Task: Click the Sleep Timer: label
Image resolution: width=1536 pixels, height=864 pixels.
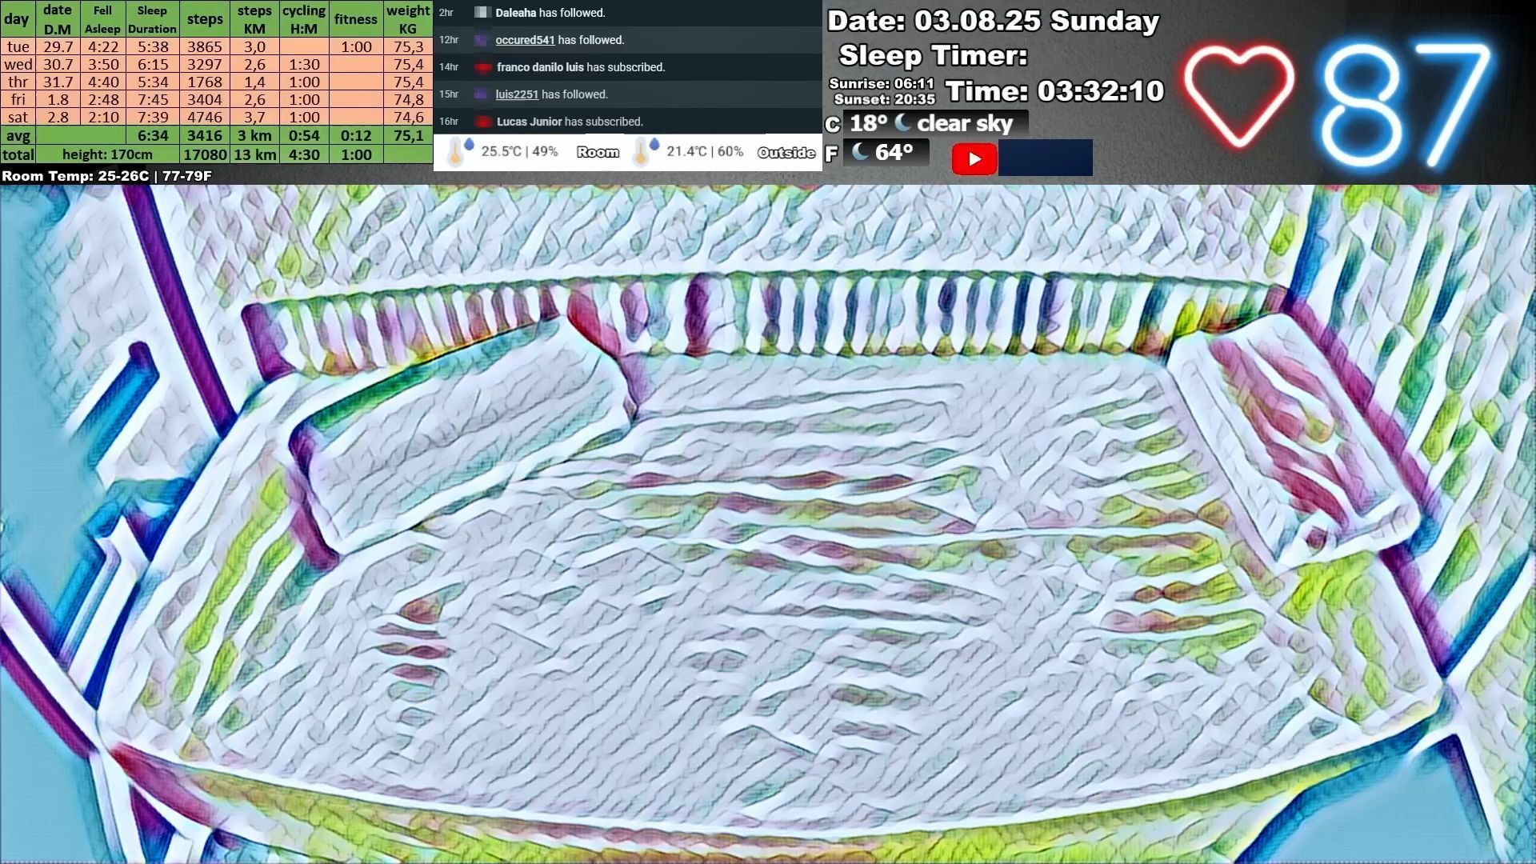Action: (933, 55)
